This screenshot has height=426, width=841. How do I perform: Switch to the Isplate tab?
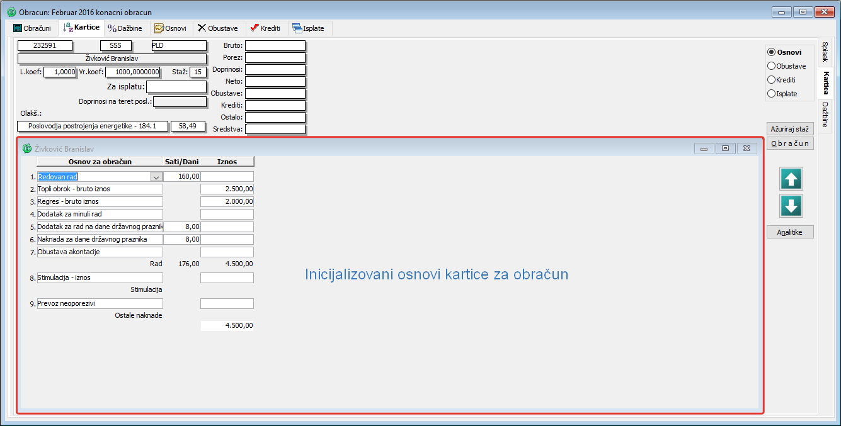[x=310, y=28]
